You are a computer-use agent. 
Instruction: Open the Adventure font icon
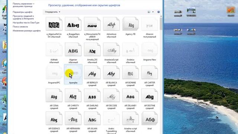click(112, 24)
